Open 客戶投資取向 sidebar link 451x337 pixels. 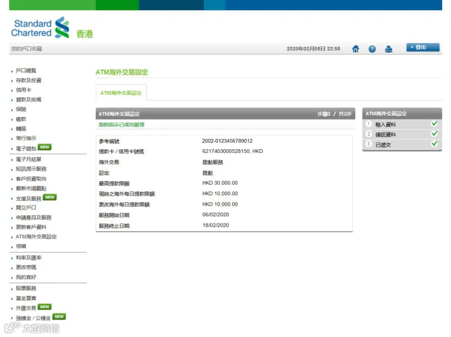click(31, 178)
